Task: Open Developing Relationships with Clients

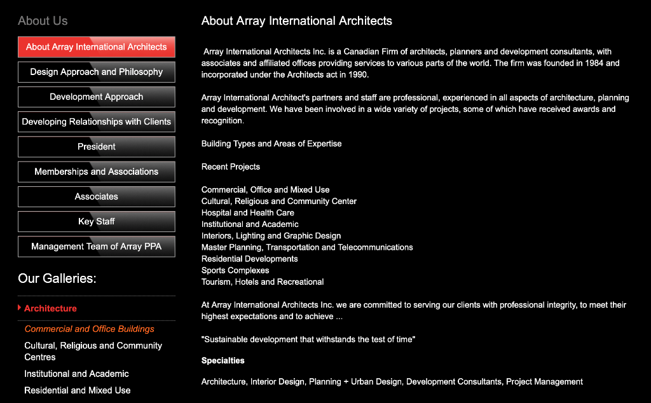Action: tap(96, 121)
